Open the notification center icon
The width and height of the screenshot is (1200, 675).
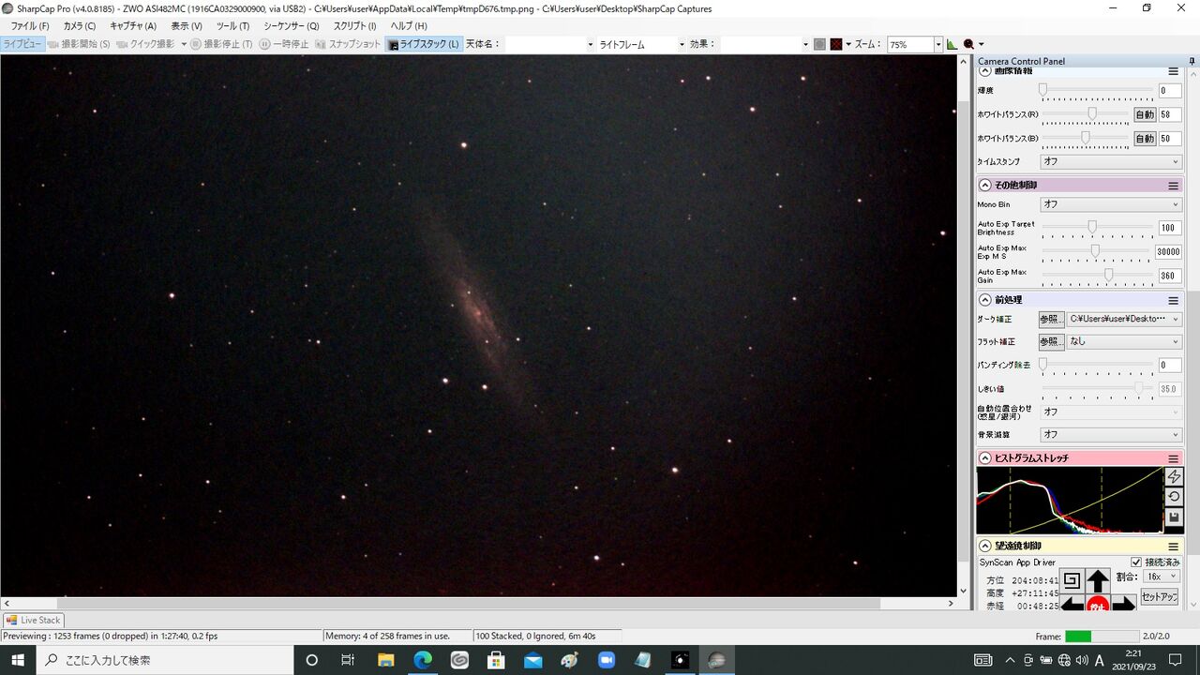point(1177,660)
